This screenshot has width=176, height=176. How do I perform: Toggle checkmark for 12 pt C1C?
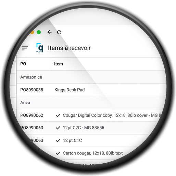point(58,140)
